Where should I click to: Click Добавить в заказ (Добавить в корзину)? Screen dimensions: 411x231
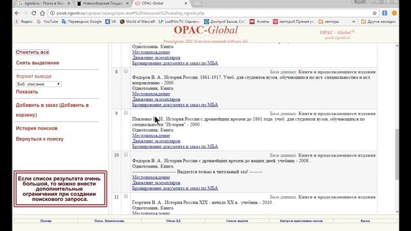point(52,110)
